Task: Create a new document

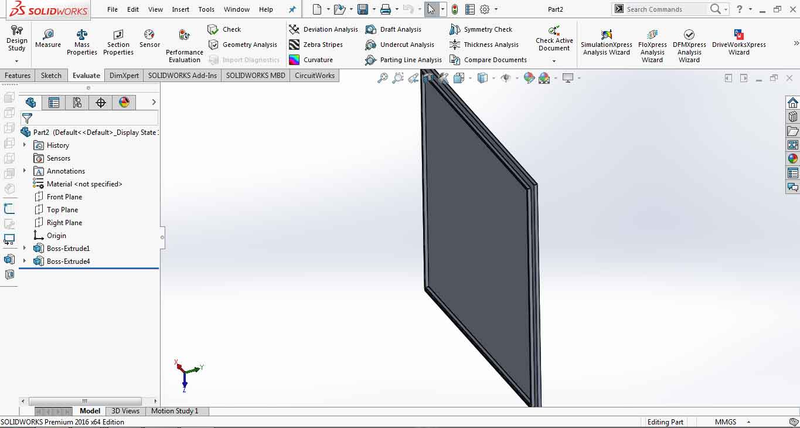Action: coord(317,9)
